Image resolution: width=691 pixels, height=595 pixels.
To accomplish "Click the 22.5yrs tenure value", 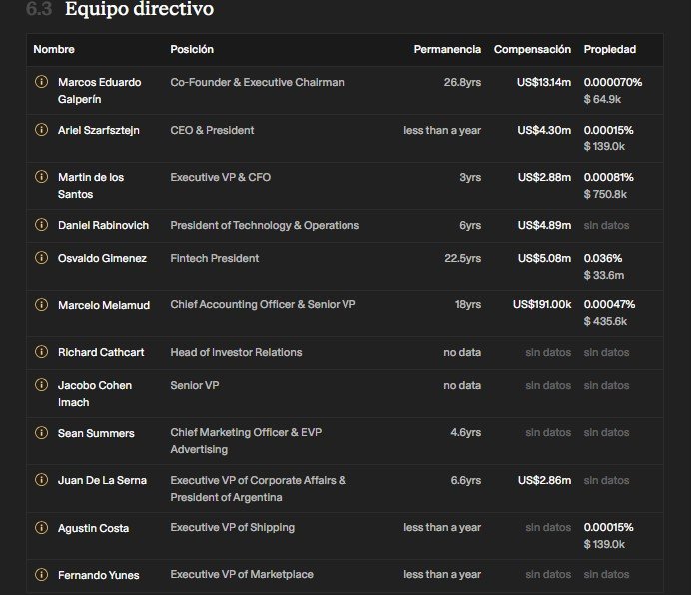I will [462, 258].
